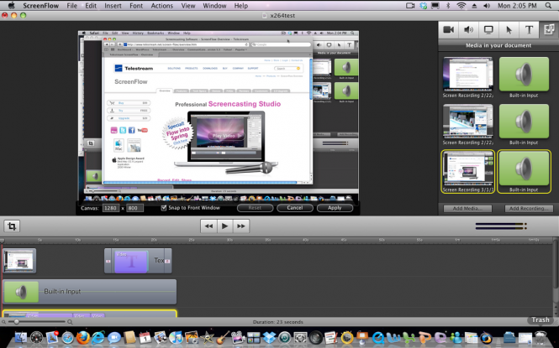The image size is (559, 348).
Task: Open the Help menu
Action: point(241,6)
